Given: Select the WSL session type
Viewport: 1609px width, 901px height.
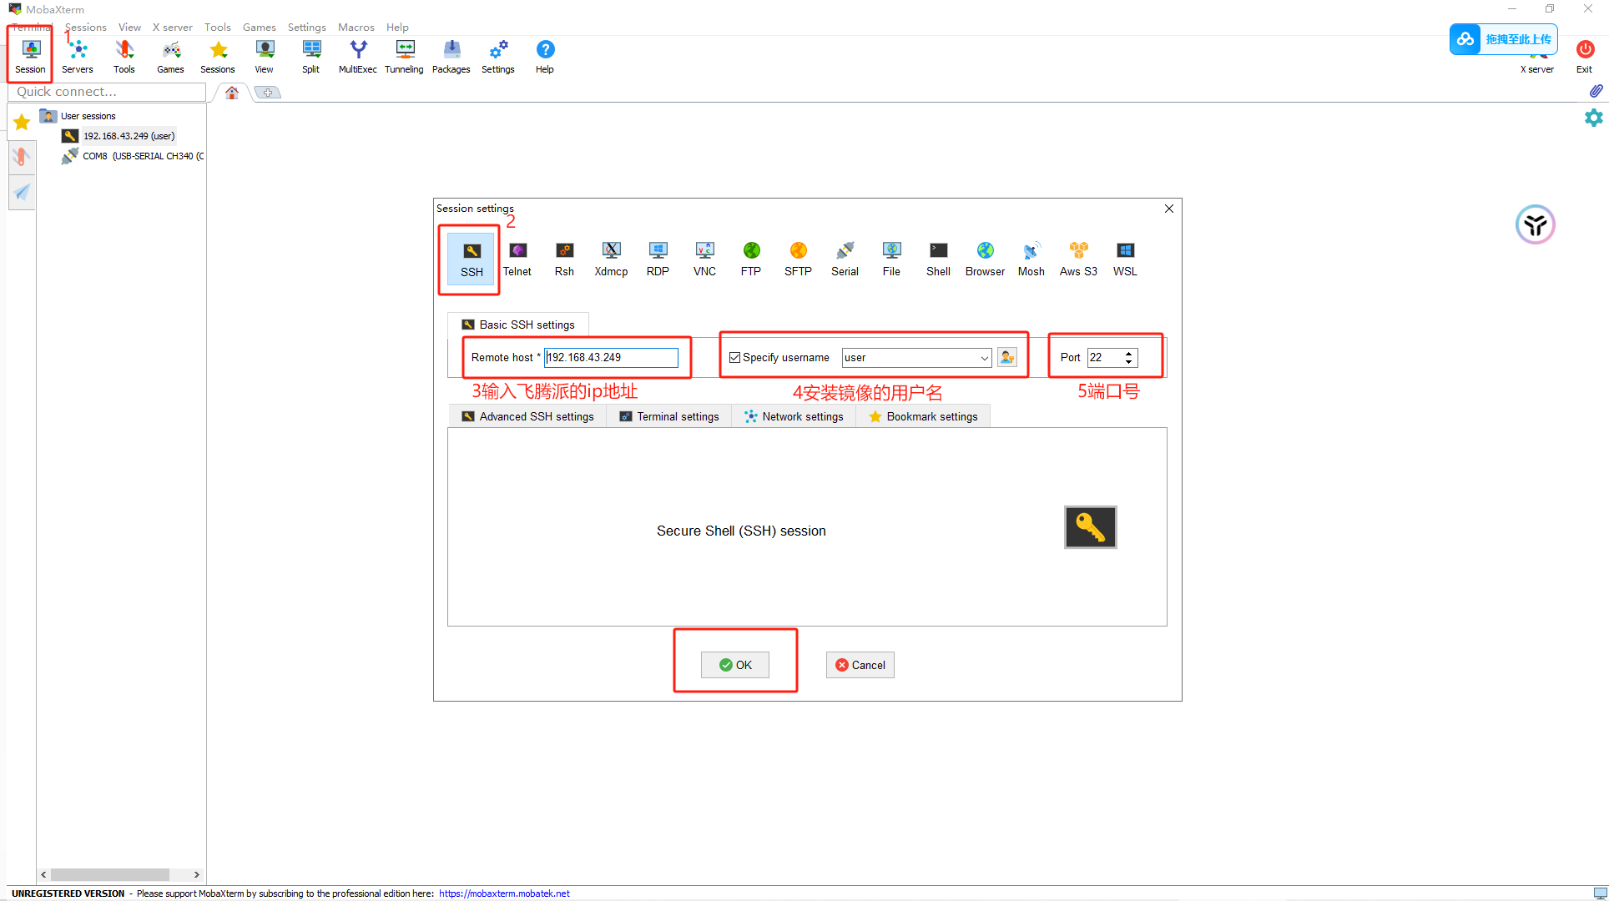Looking at the screenshot, I should click(1126, 259).
